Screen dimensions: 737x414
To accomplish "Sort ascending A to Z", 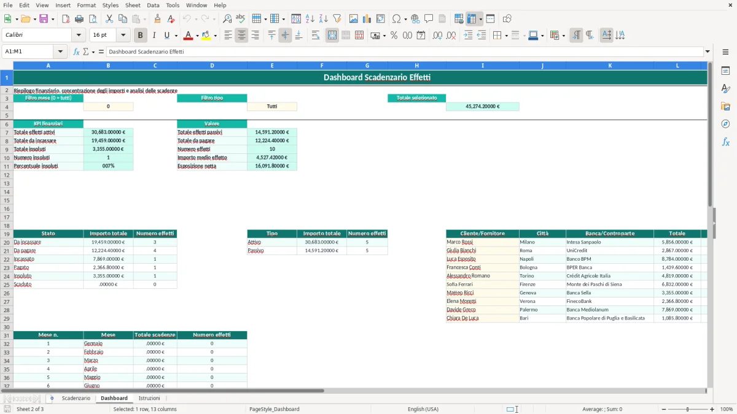I will pyautogui.click(x=310, y=19).
